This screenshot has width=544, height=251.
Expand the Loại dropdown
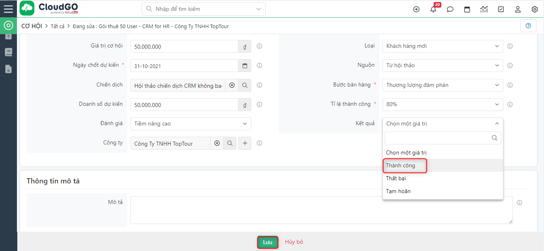pyautogui.click(x=443, y=46)
